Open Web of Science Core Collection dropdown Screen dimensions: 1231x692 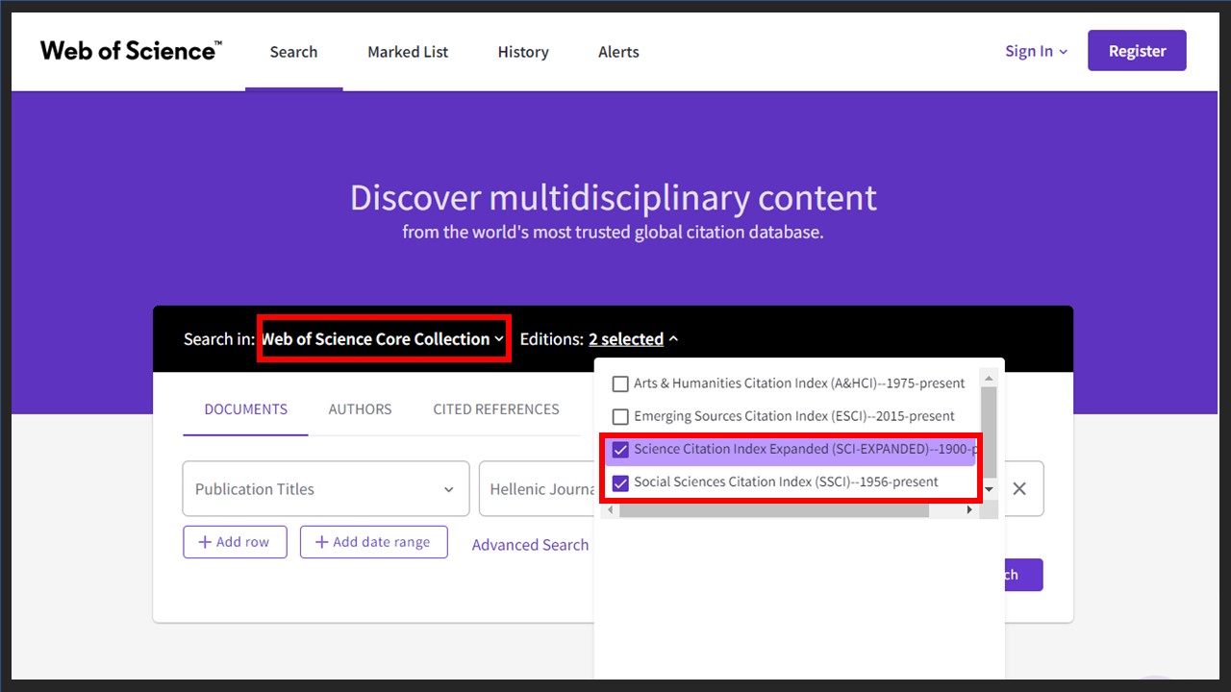[x=383, y=339]
